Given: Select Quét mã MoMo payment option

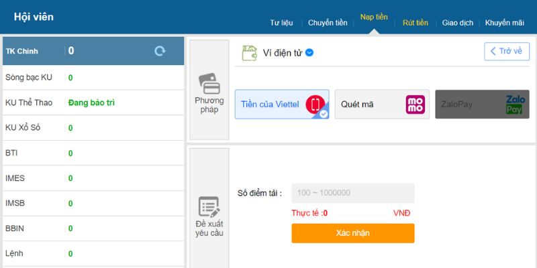Looking at the screenshot, I should click(x=381, y=105).
